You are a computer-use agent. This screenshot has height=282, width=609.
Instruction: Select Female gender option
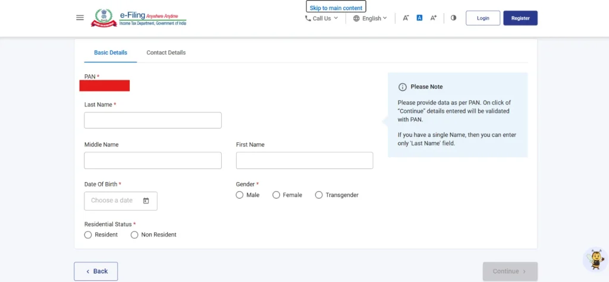point(276,195)
